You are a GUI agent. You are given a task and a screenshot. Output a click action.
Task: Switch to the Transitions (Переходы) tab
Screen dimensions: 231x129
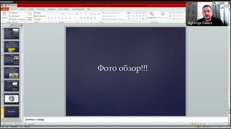coord(41,9)
